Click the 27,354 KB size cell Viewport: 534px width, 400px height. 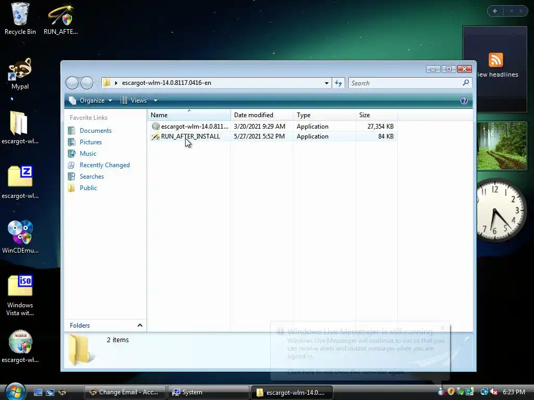pos(380,127)
